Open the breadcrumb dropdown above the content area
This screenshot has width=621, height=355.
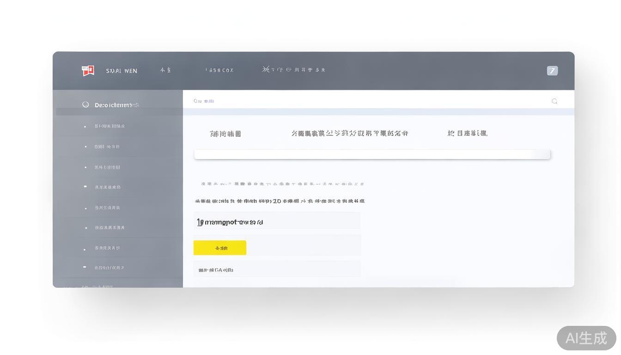click(x=204, y=101)
